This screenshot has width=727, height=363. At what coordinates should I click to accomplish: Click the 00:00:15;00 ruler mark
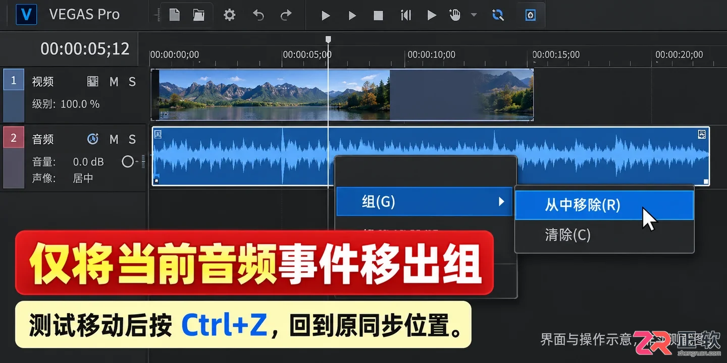pyautogui.click(x=556, y=54)
